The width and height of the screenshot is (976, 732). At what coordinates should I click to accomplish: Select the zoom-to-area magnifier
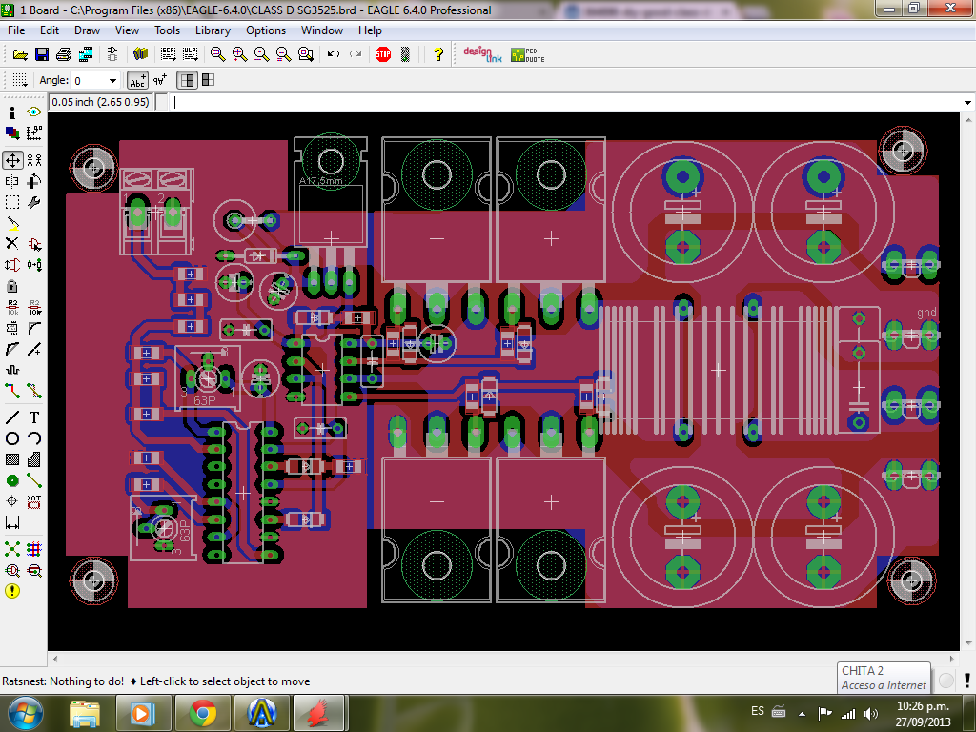[x=306, y=54]
